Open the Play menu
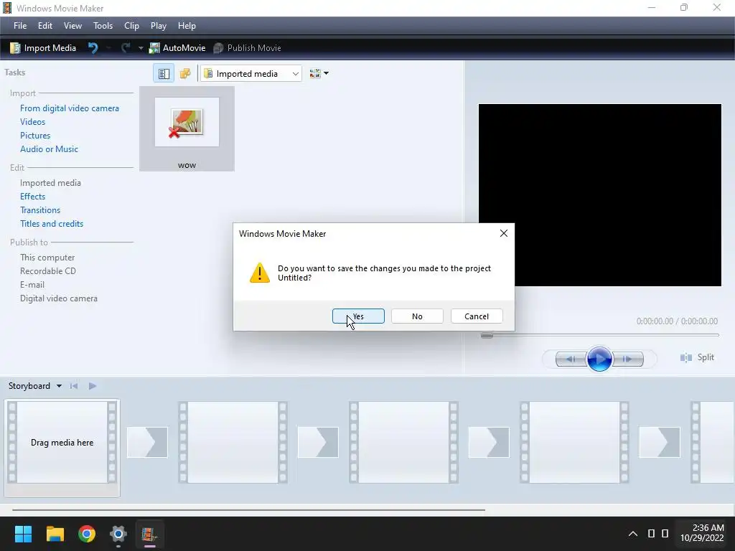Viewport: 735px width, 551px height. (x=159, y=26)
